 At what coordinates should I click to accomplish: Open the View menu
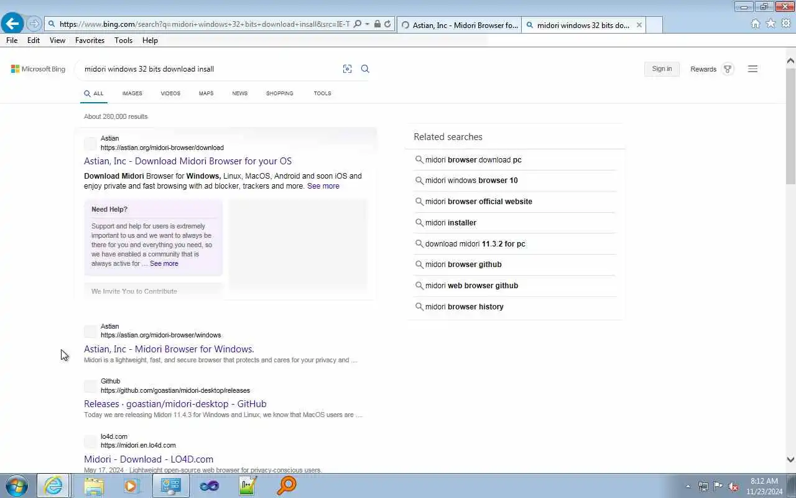click(x=57, y=40)
